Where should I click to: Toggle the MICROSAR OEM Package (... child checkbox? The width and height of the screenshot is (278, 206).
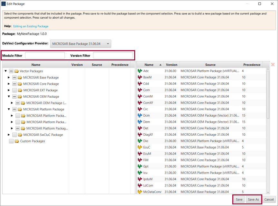[18, 103]
